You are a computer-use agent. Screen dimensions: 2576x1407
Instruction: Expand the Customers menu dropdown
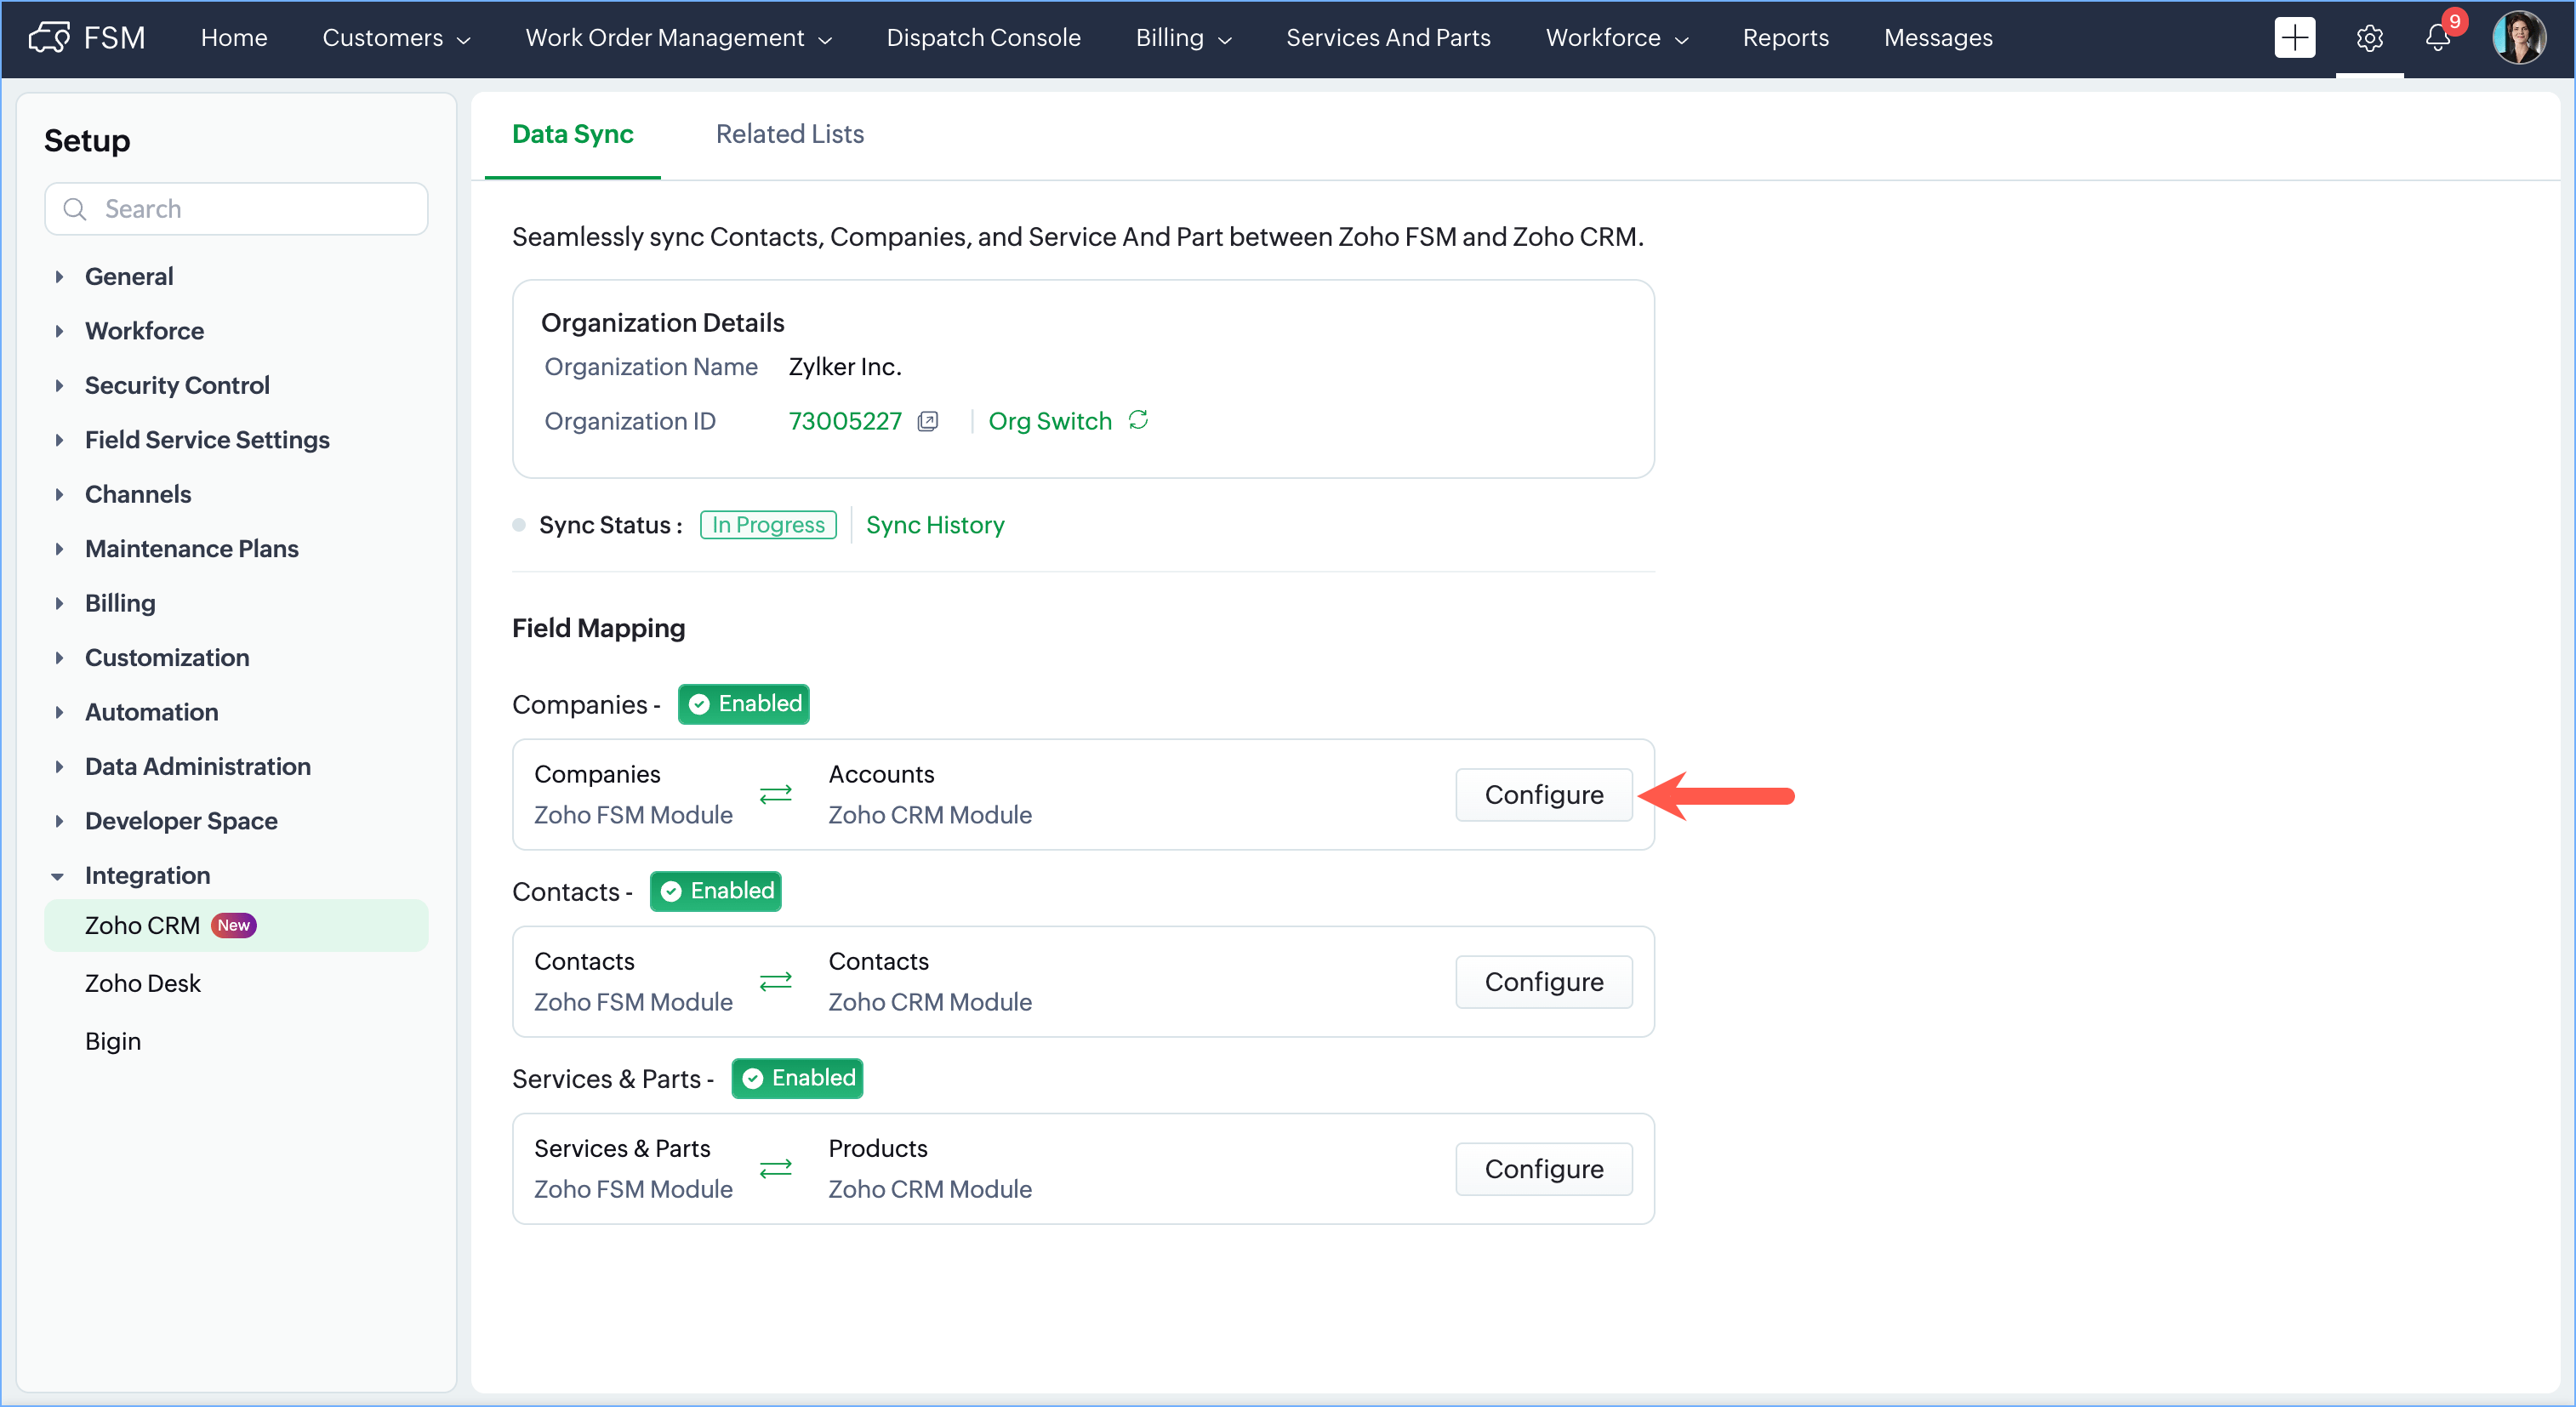tap(396, 38)
